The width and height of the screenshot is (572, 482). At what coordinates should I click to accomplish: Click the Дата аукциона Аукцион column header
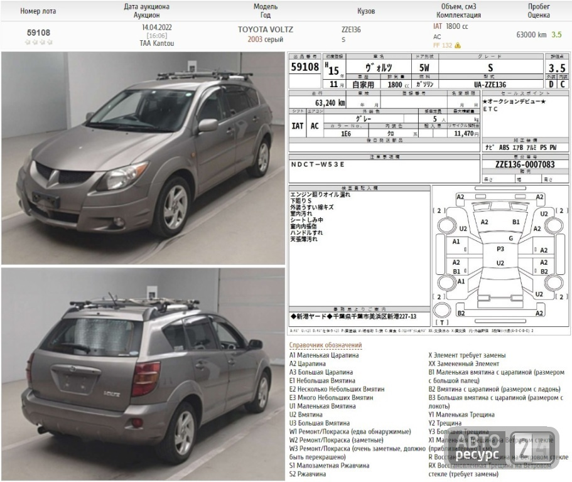[147, 11]
